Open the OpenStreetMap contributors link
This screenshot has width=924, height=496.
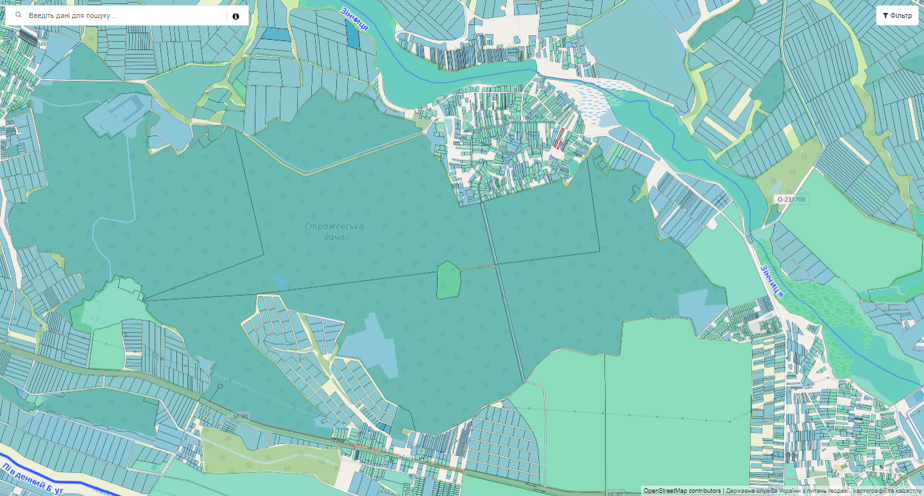pos(682,491)
